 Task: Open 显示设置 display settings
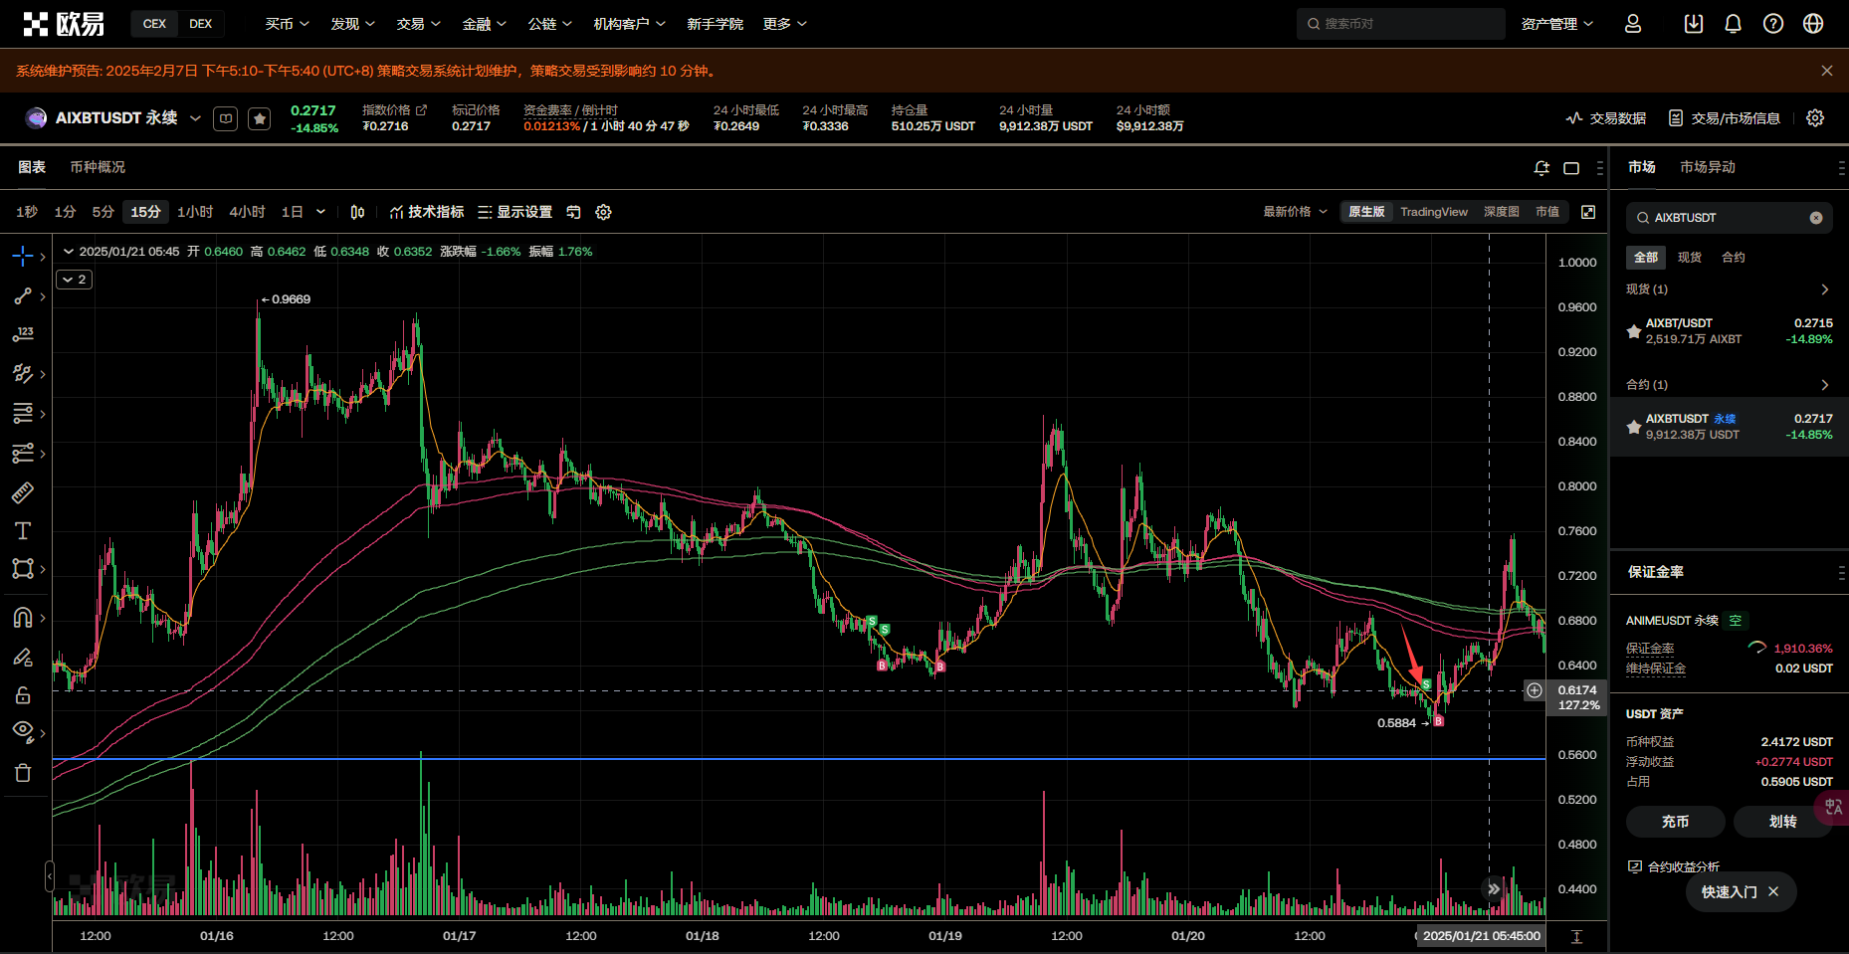[x=514, y=212]
